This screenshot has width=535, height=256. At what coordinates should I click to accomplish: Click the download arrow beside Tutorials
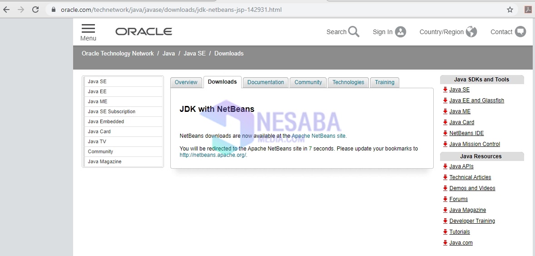tap(445, 232)
